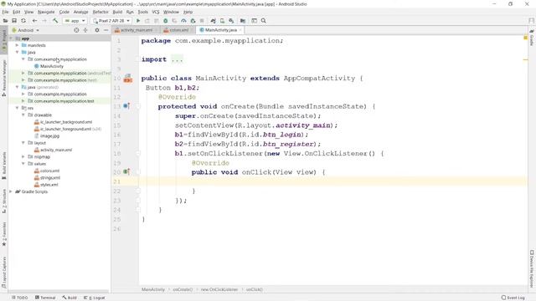
Task: Place cursor on empty line 21
Action: pyautogui.click(x=332, y=181)
